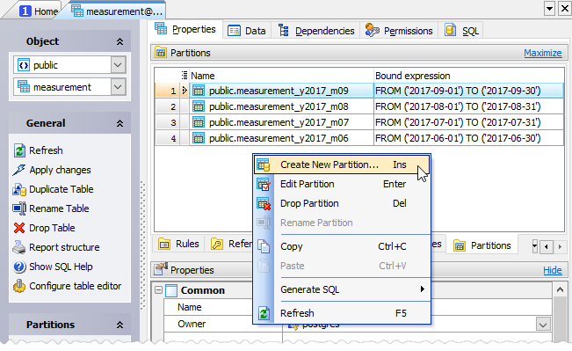Switch to the Rules bottom tab
The image size is (572, 351).
(178, 244)
